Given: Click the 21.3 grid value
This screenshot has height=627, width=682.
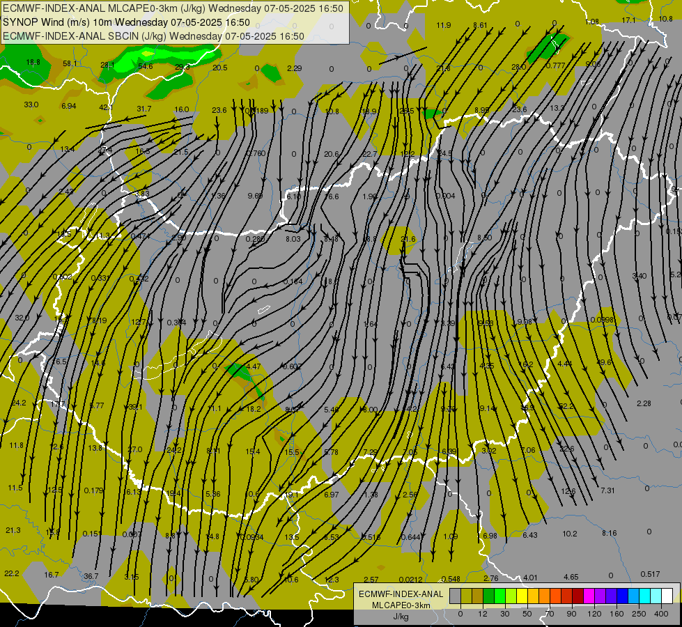Looking at the screenshot, I should 13,530.
